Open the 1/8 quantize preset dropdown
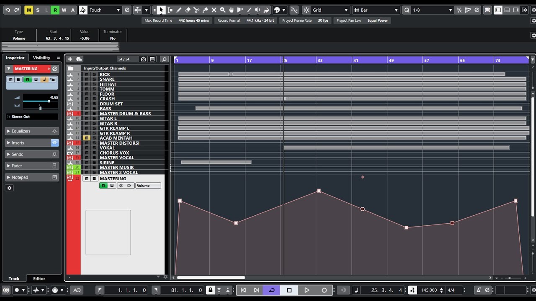536x301 pixels. [433, 10]
